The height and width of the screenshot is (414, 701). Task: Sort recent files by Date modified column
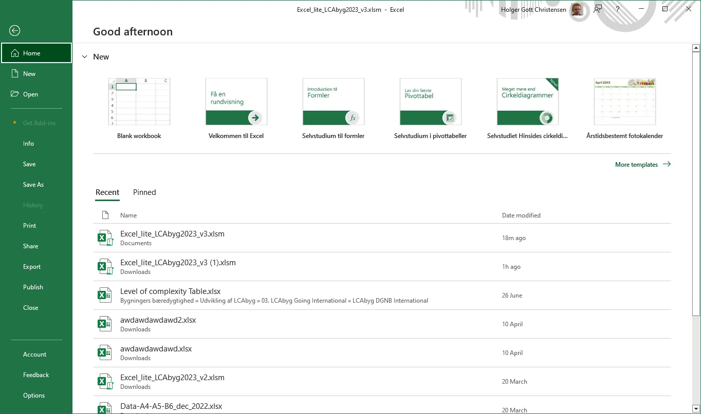(x=521, y=215)
